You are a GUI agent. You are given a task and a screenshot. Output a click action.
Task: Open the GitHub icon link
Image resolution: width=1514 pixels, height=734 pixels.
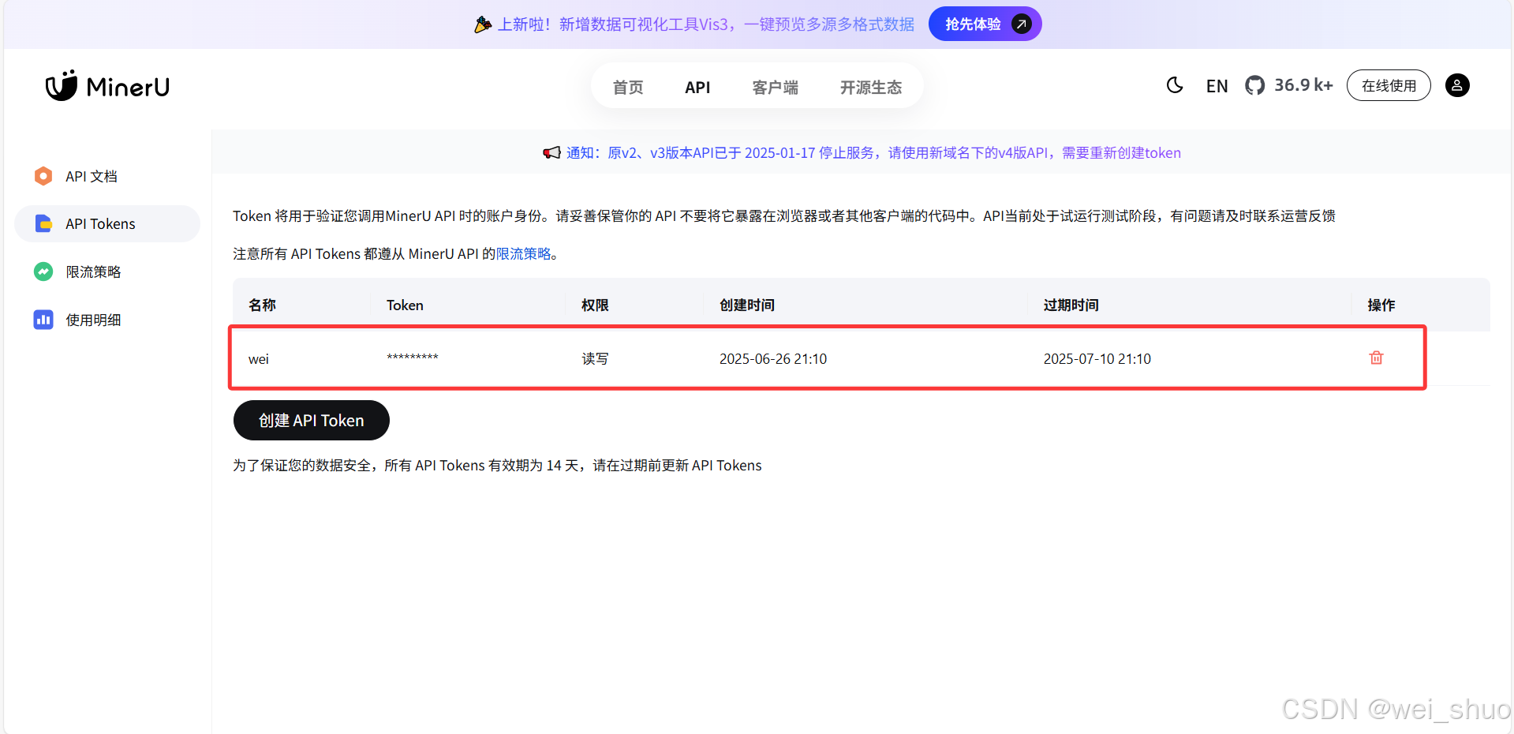coord(1254,85)
